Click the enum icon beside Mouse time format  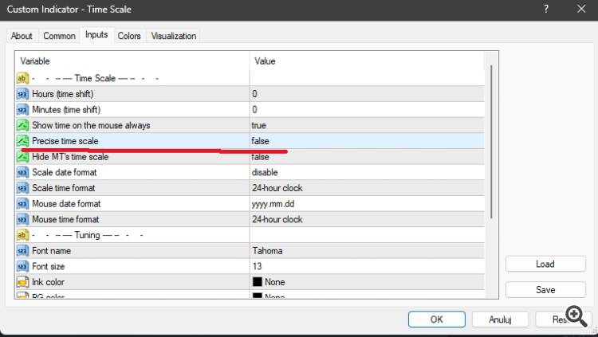pos(22,219)
